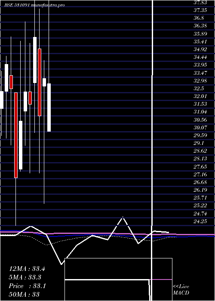Screen dimensions: 215x301
Task: Click the MACD line lowest trough point
Action: pos(61,264)
